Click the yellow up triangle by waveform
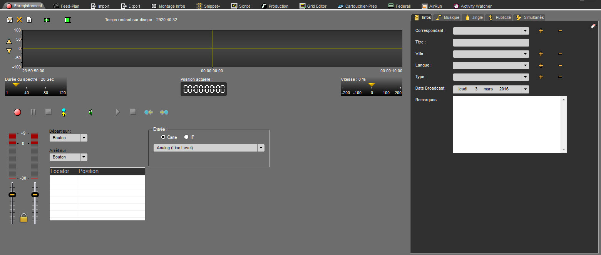 [x=9, y=41]
